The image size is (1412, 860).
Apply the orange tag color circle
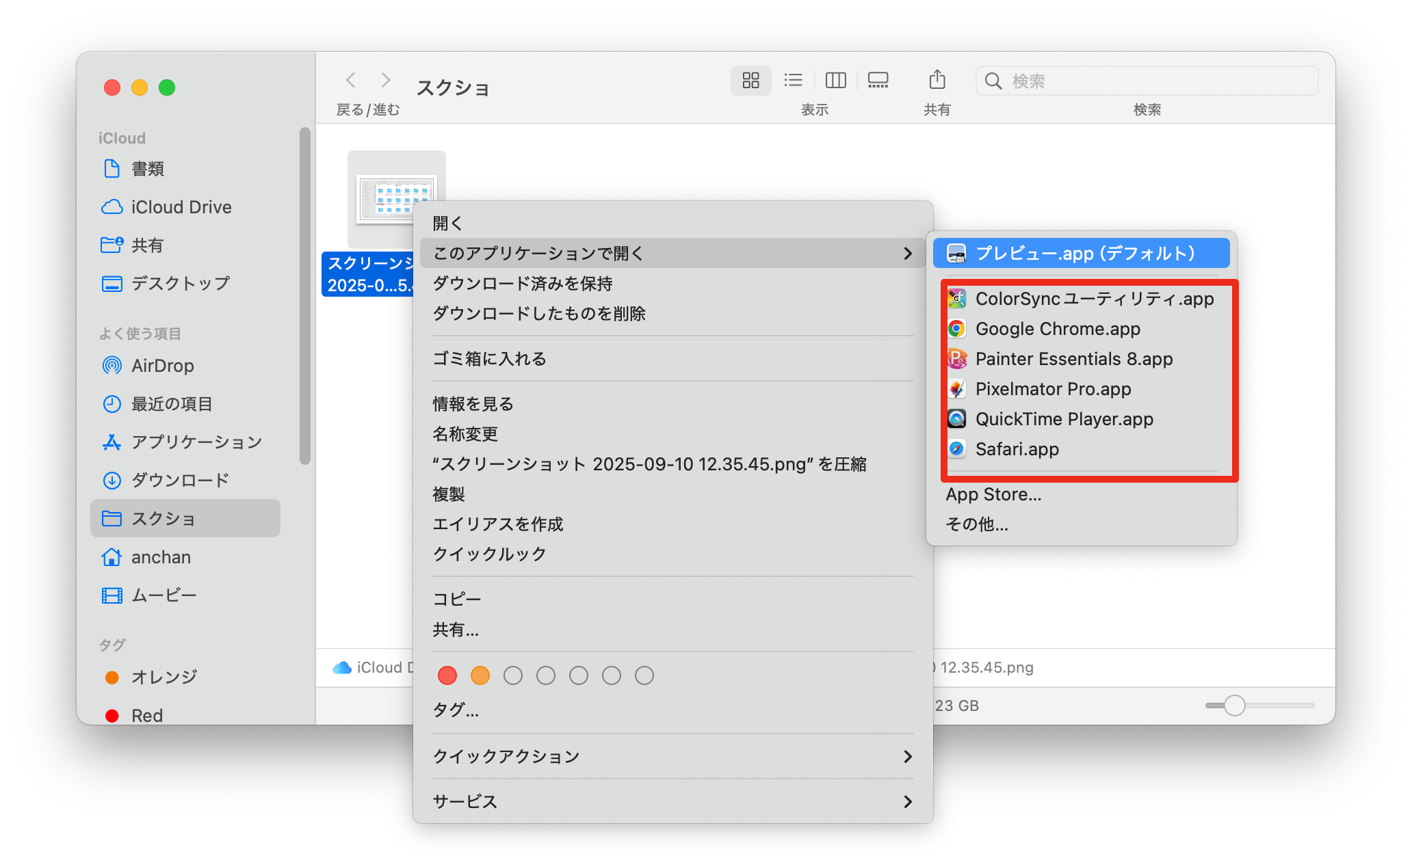[x=480, y=675]
